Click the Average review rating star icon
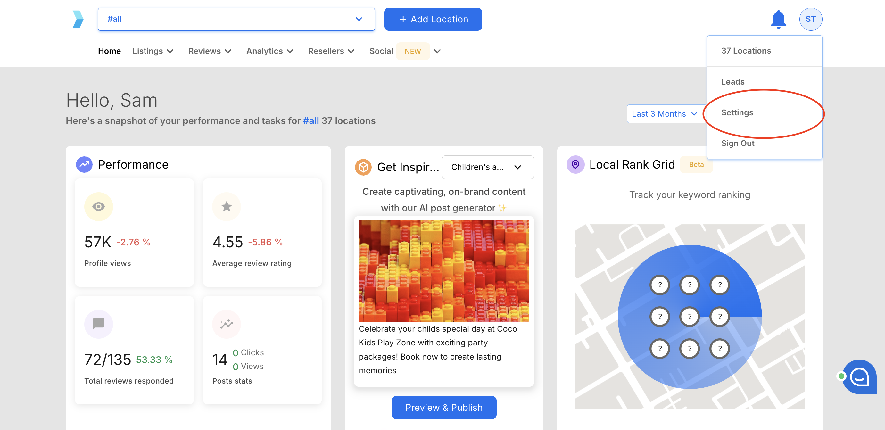 tap(227, 206)
